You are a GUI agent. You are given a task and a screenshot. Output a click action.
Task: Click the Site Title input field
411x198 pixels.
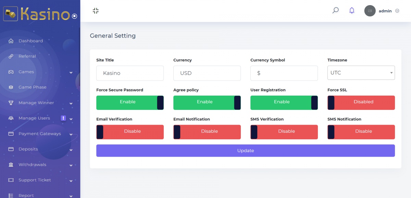pyautogui.click(x=130, y=73)
